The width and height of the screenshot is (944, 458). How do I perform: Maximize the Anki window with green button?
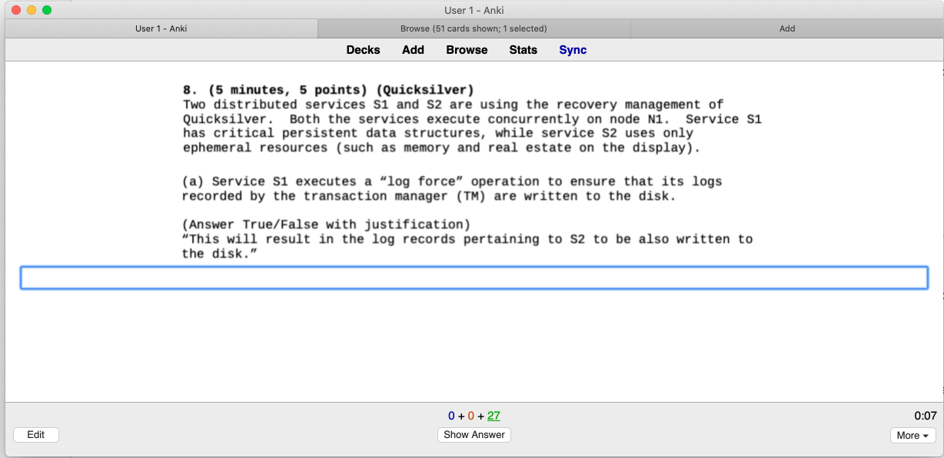point(47,10)
